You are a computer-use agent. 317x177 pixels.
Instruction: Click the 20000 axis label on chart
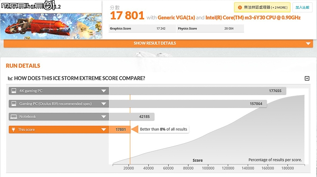click(129, 168)
